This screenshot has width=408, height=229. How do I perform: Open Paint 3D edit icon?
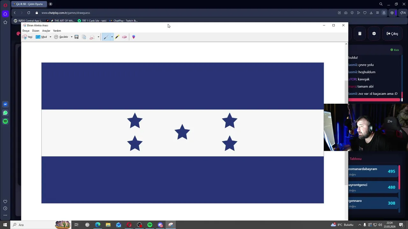[134, 37]
